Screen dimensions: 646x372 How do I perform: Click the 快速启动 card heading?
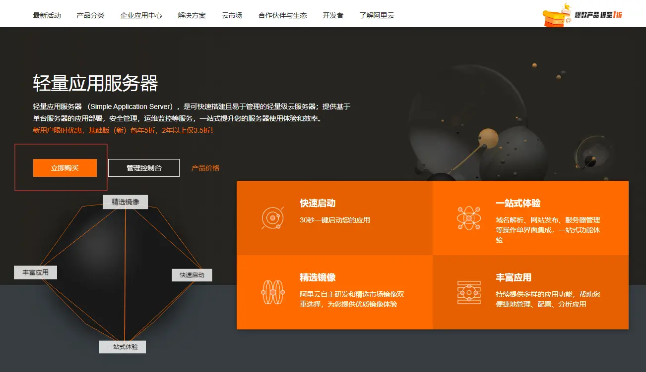point(318,203)
